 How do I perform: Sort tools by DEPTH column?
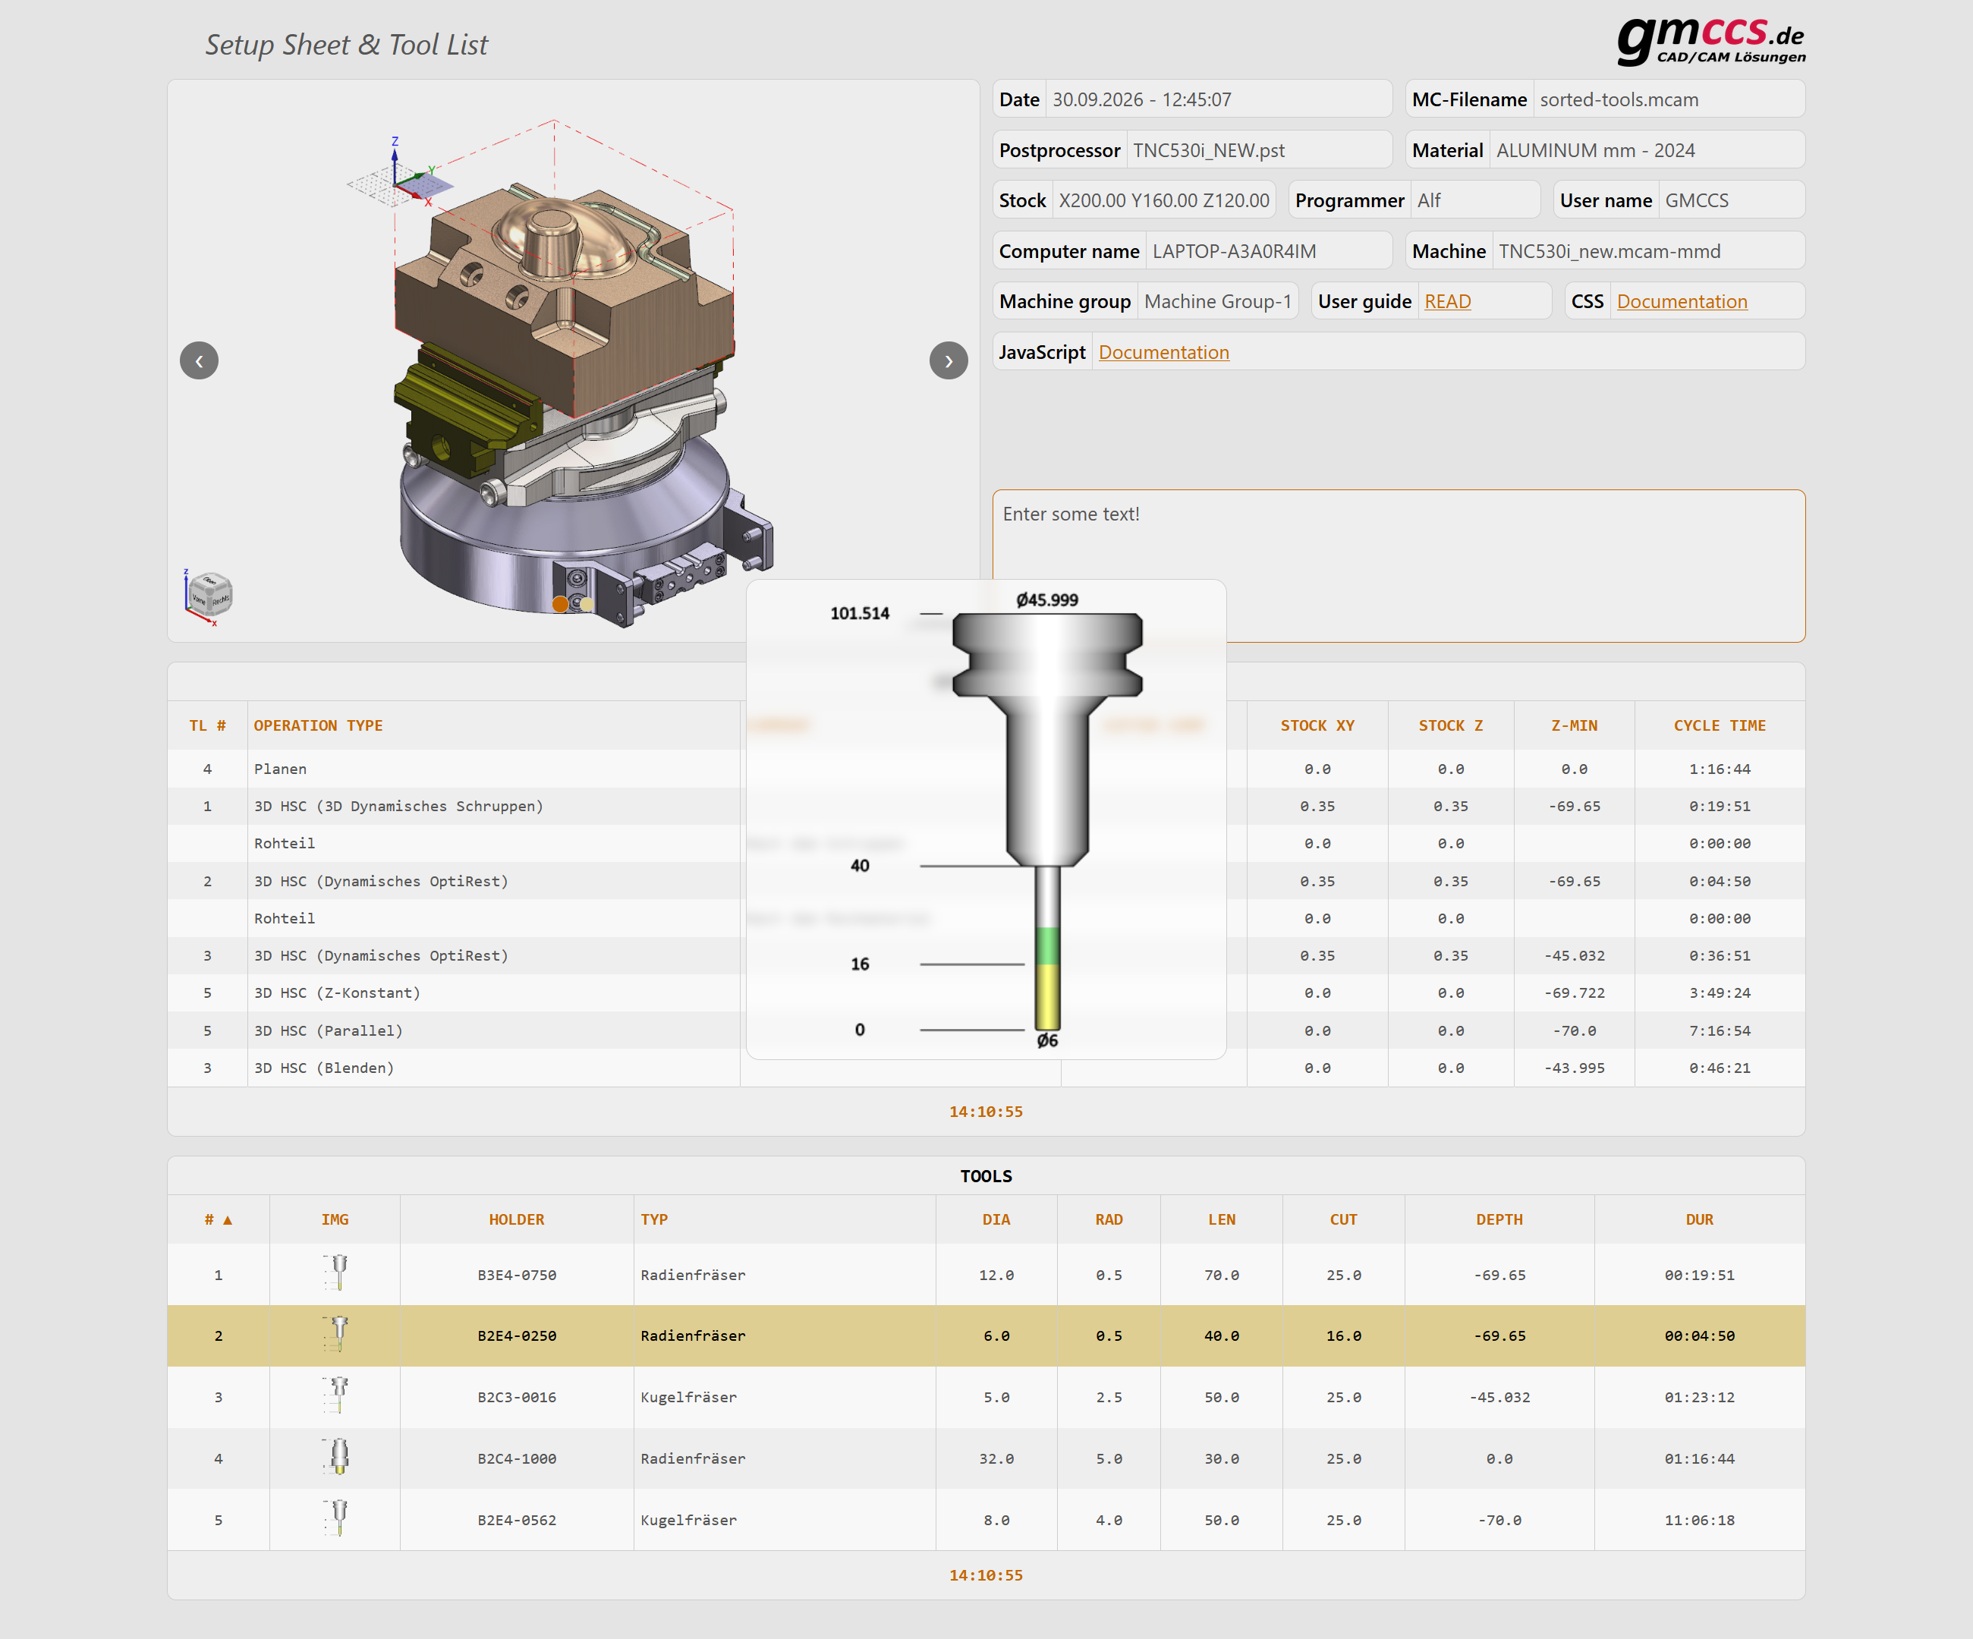1499,1219
